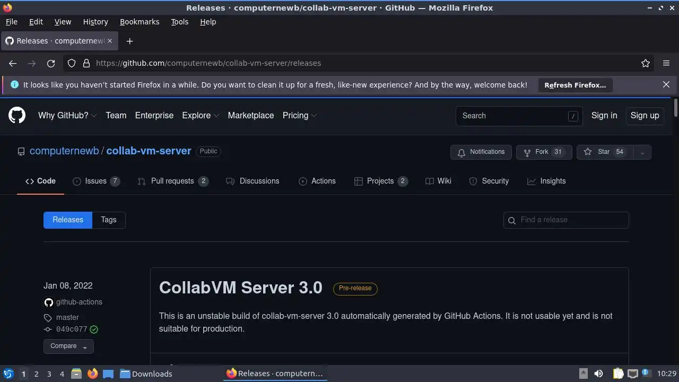Open the Compare dropdown
Screen dimensions: 679x382
(68, 346)
